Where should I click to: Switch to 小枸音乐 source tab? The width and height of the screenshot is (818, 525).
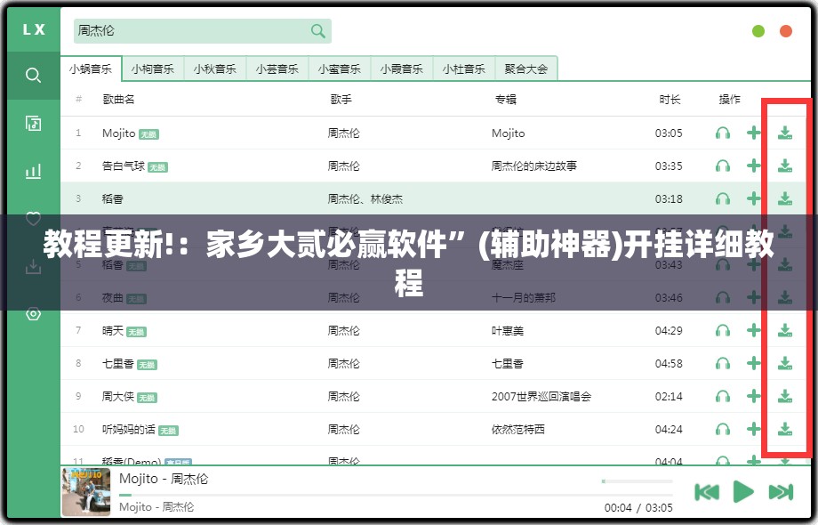pyautogui.click(x=153, y=69)
